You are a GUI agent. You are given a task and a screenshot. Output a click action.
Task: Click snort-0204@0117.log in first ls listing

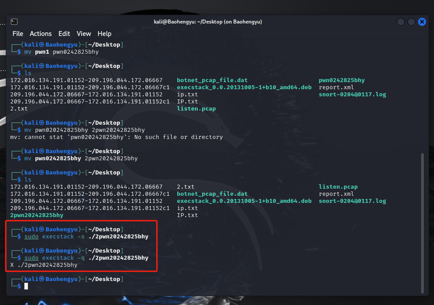click(x=352, y=94)
